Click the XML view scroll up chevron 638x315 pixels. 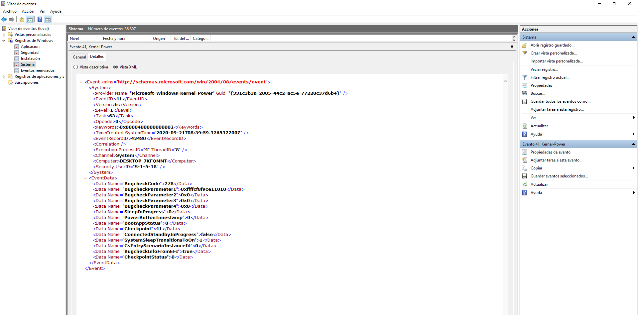[x=505, y=81]
